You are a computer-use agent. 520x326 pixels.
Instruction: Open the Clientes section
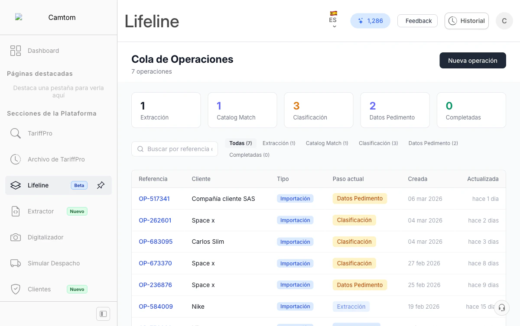39,289
